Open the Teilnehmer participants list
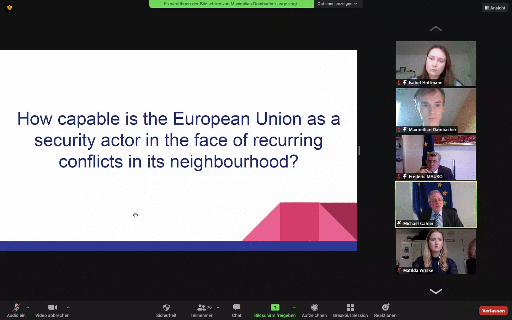The height and width of the screenshot is (320, 512). click(202, 308)
